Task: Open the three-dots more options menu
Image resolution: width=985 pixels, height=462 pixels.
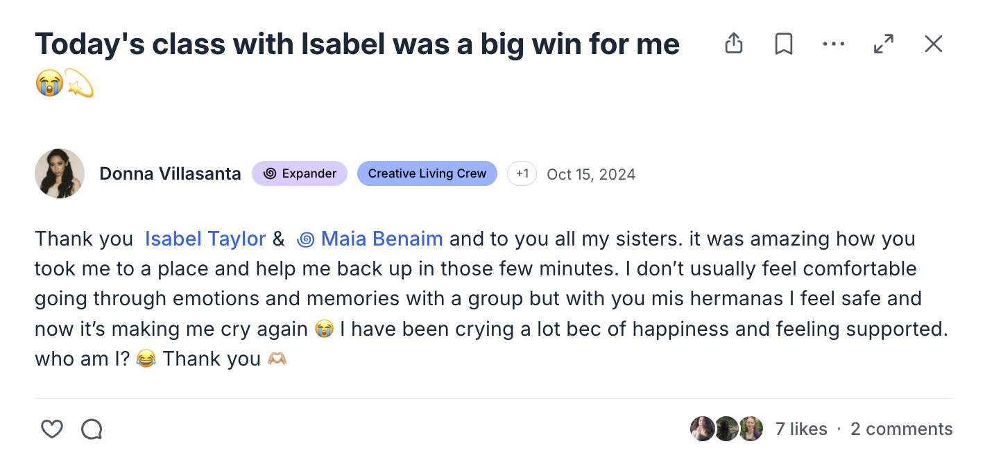Action: [833, 44]
